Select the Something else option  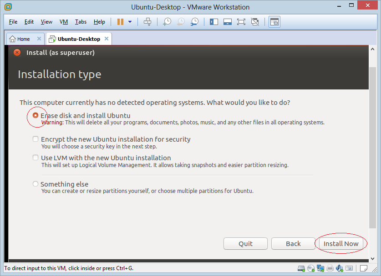point(36,184)
